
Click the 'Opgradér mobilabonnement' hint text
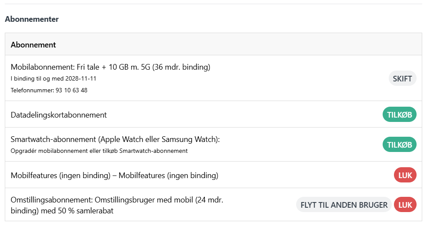point(99,151)
